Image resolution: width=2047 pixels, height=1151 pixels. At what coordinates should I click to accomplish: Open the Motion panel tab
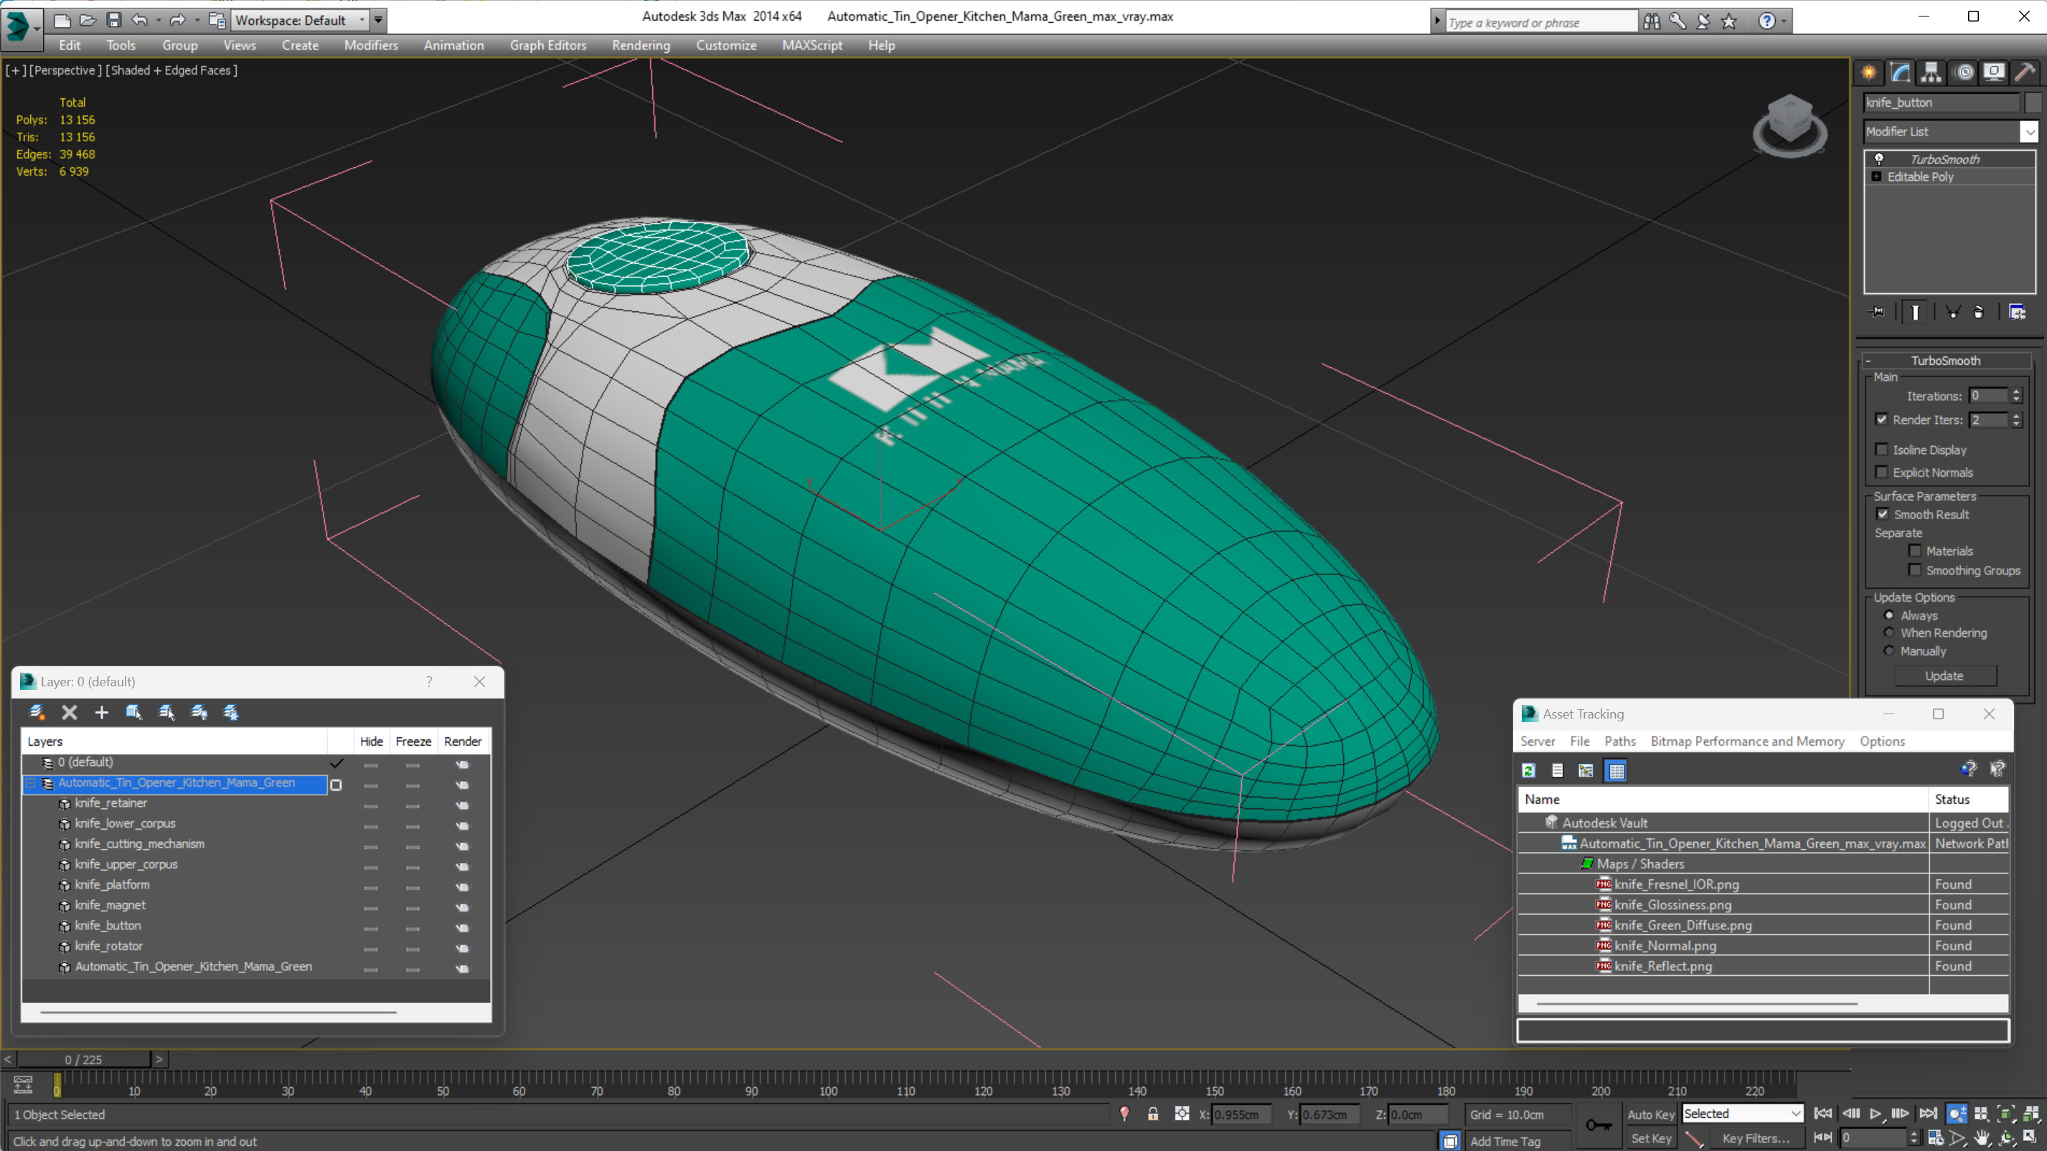coord(1964,72)
